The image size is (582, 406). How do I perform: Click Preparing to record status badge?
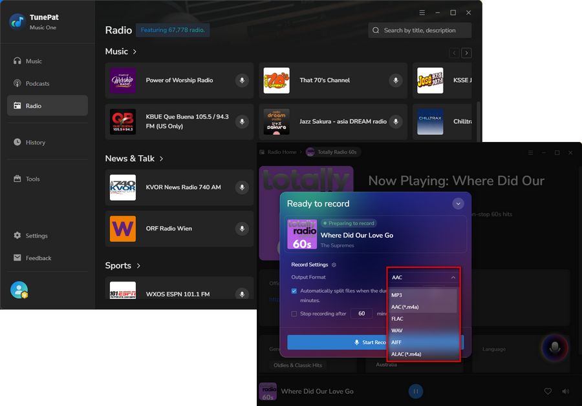(349, 223)
